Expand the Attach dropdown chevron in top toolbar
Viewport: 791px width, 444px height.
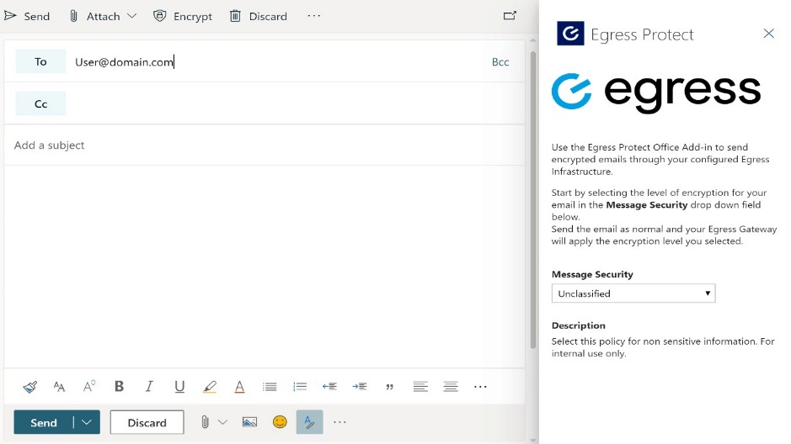tap(131, 16)
